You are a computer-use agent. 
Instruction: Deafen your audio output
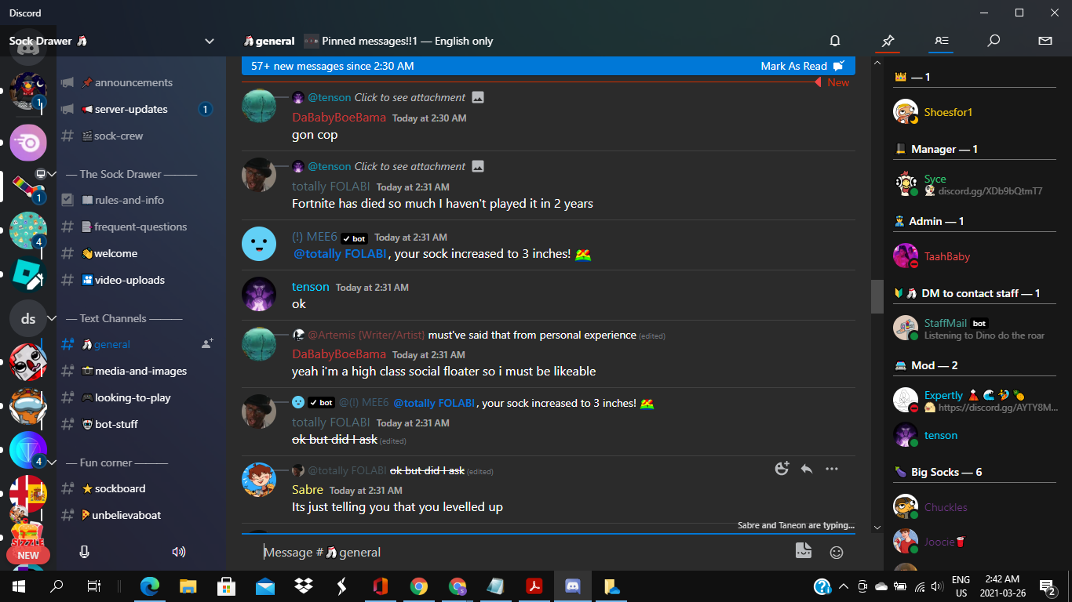click(x=179, y=552)
